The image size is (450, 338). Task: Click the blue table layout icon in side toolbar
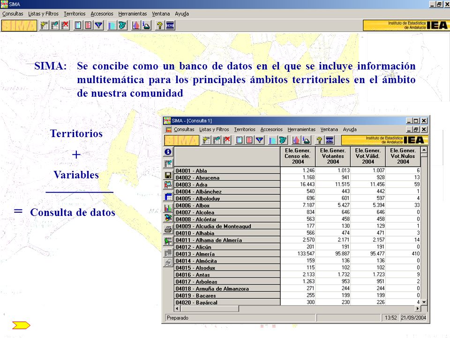tap(168, 197)
